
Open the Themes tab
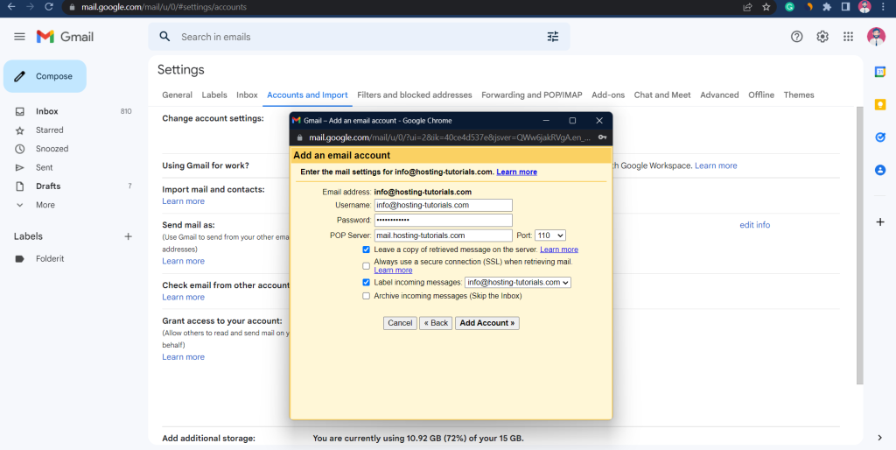(x=798, y=95)
